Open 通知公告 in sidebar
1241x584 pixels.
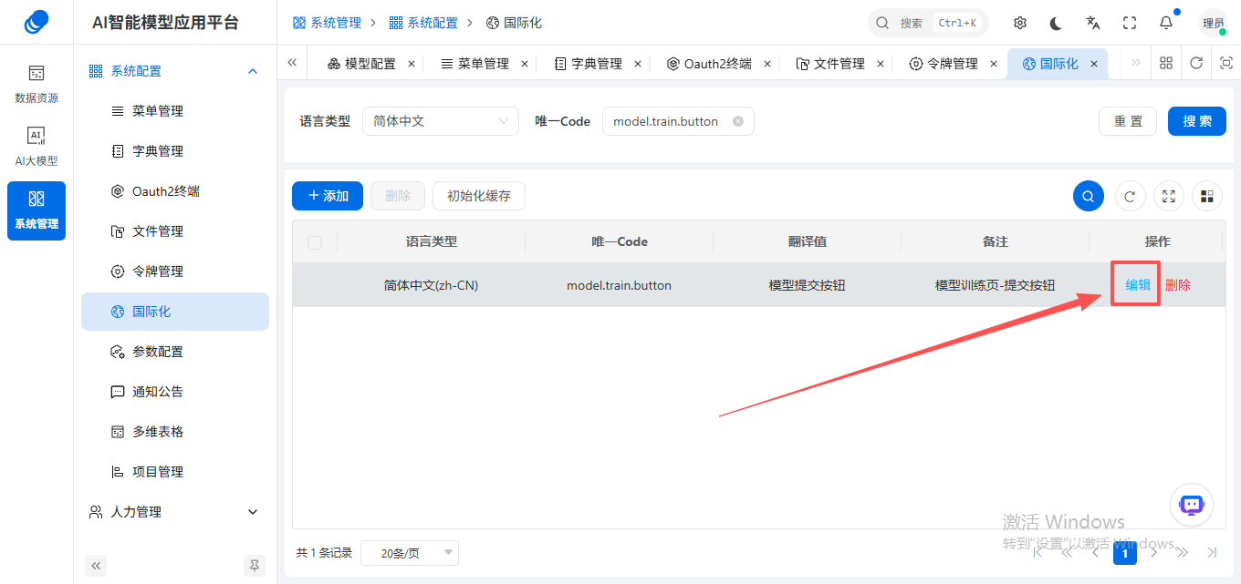point(175,392)
